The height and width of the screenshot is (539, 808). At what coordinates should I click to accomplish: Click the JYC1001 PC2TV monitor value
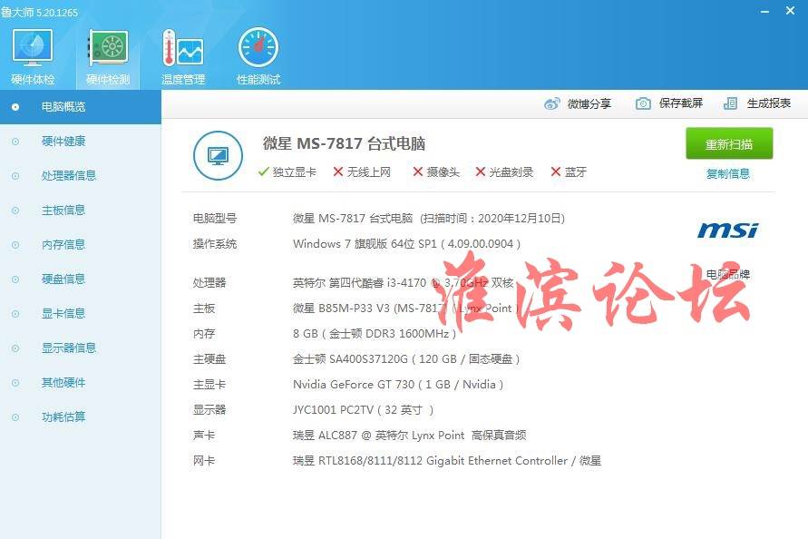coord(364,410)
